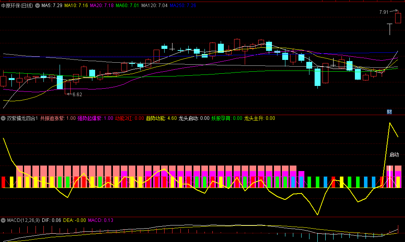Select the 趋势动能: 4.60 readout

coord(161,118)
